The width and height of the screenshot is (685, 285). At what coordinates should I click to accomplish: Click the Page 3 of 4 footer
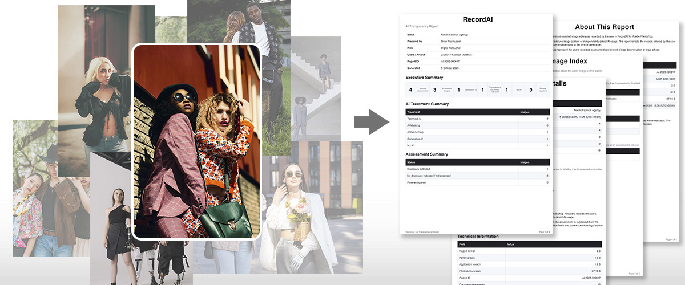[x=635, y=274]
